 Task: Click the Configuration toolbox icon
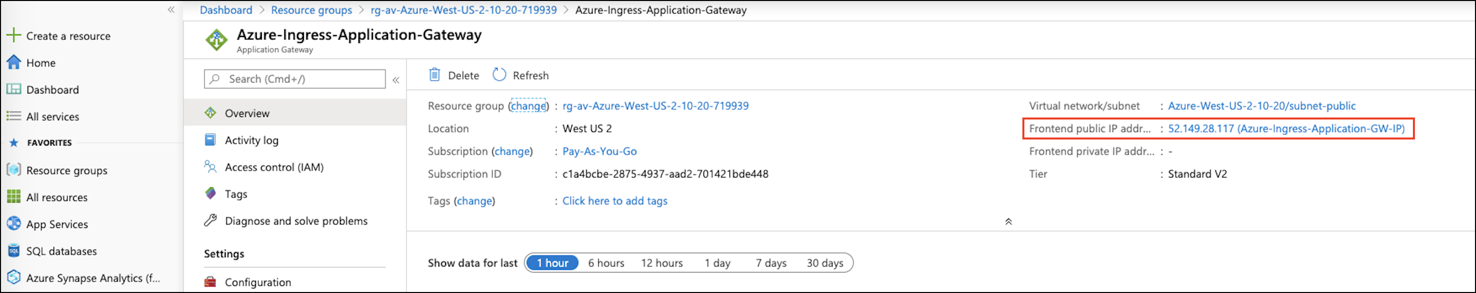210,281
